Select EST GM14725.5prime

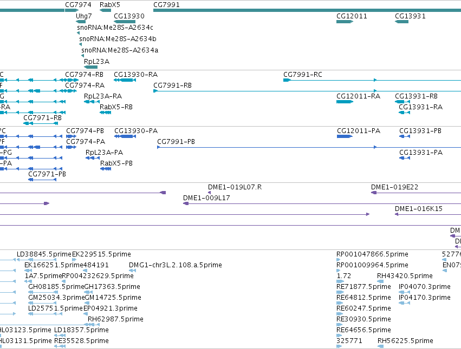113,298
